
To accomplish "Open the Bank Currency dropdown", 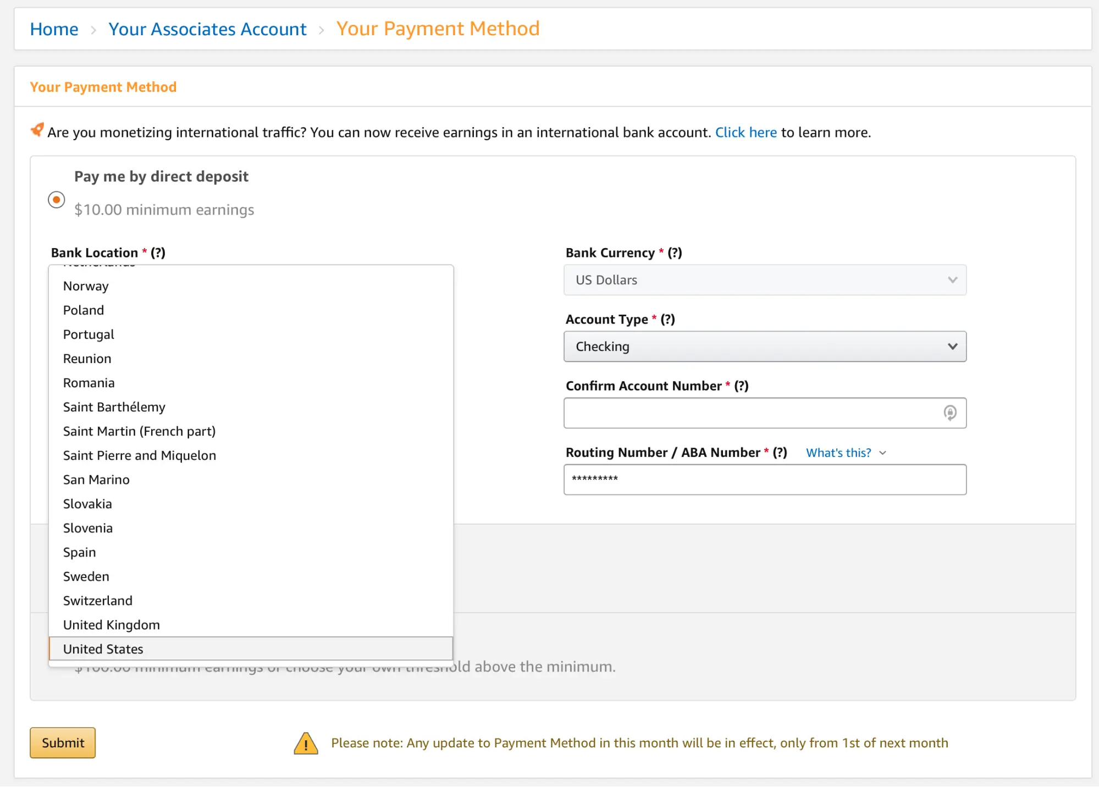I will [764, 280].
